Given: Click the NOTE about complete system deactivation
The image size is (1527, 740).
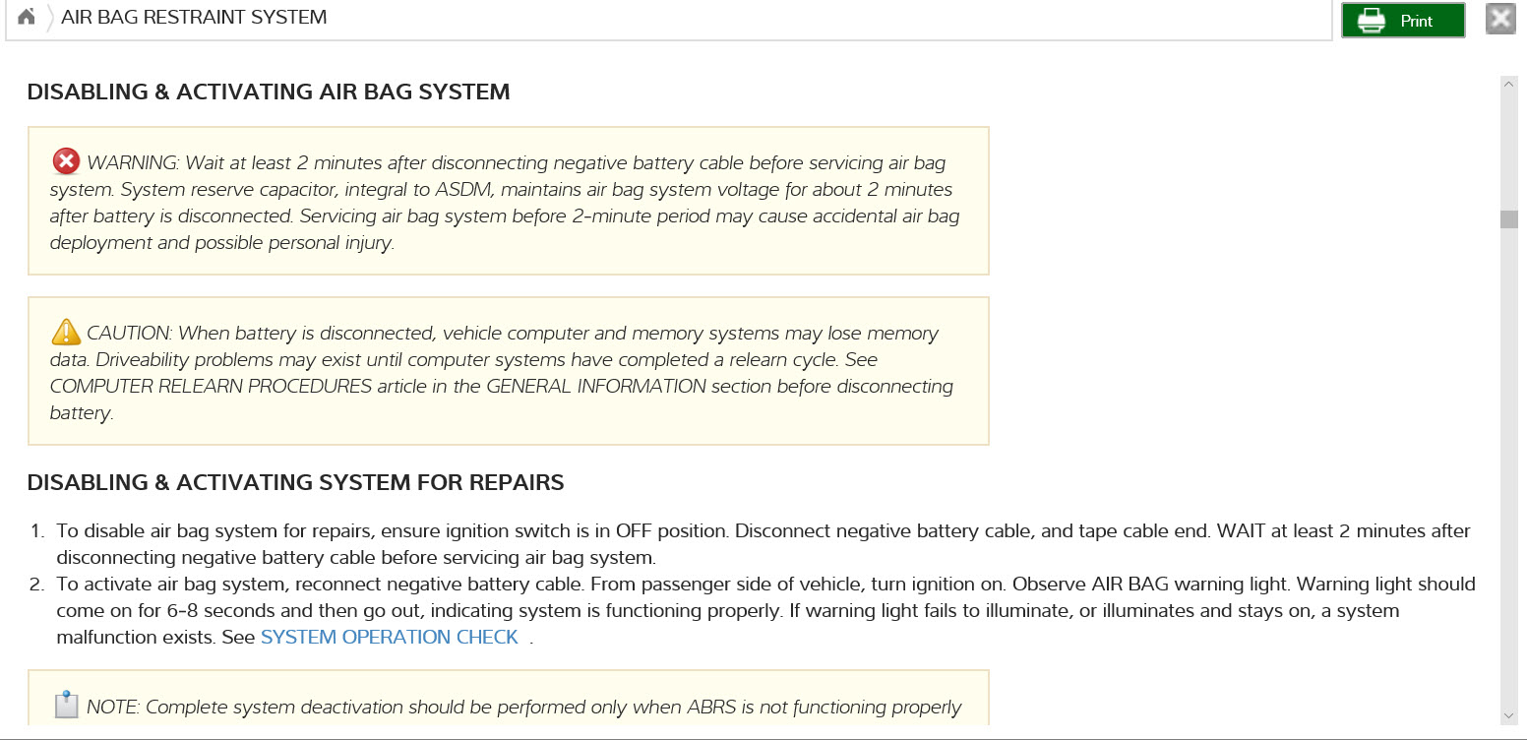Looking at the screenshot, I should point(523,707).
